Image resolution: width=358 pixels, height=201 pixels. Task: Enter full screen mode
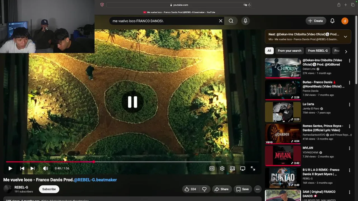[253, 168]
